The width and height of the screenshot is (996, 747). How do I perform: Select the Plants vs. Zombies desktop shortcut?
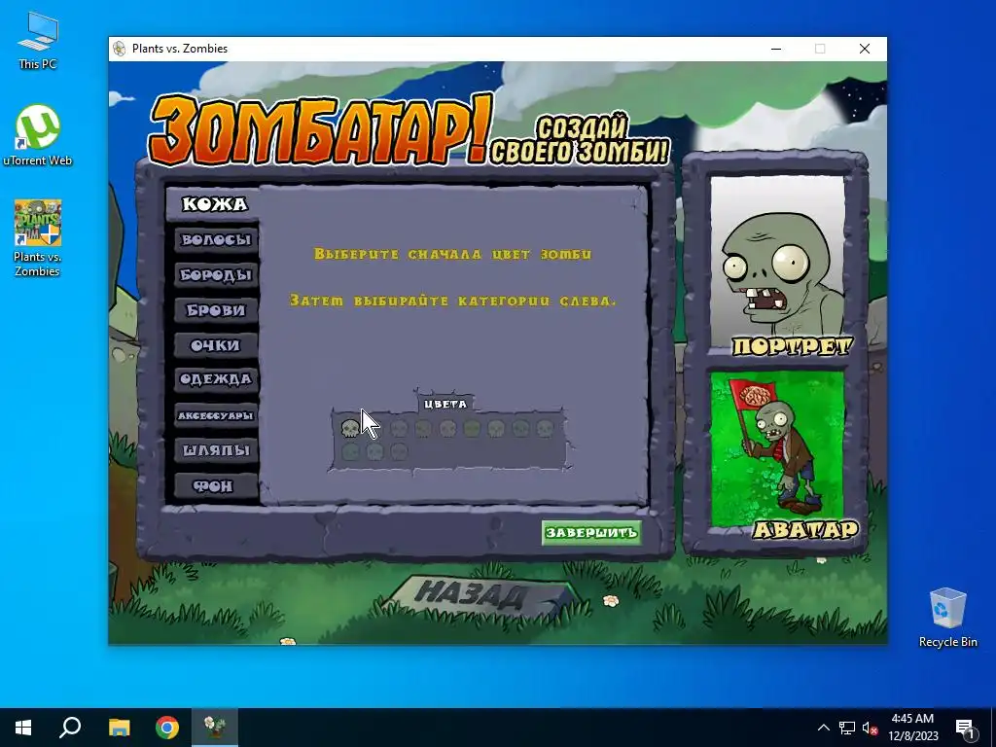38,238
